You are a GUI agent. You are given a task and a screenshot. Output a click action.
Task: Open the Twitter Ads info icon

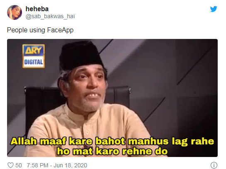coord(214,165)
